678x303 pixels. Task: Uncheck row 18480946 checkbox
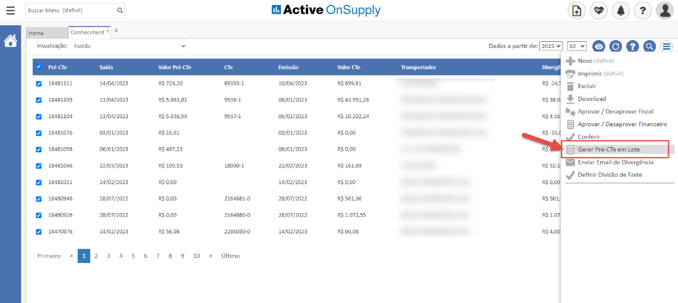click(39, 199)
